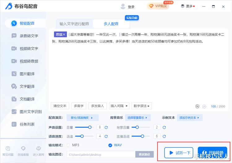The height and width of the screenshot is (163, 232).
Task: Open 视频转音频 in the sidebar
Action: coord(25,61)
